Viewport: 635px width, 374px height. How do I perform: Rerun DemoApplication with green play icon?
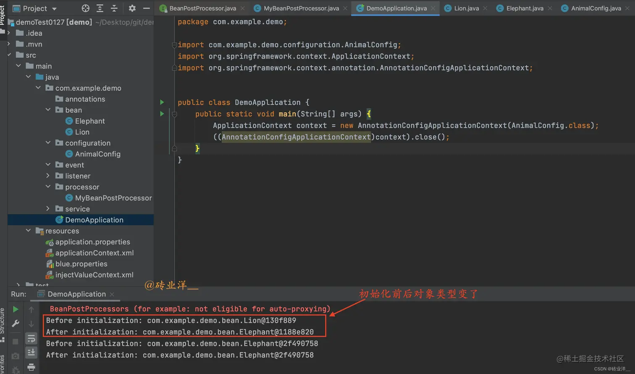[x=16, y=309]
